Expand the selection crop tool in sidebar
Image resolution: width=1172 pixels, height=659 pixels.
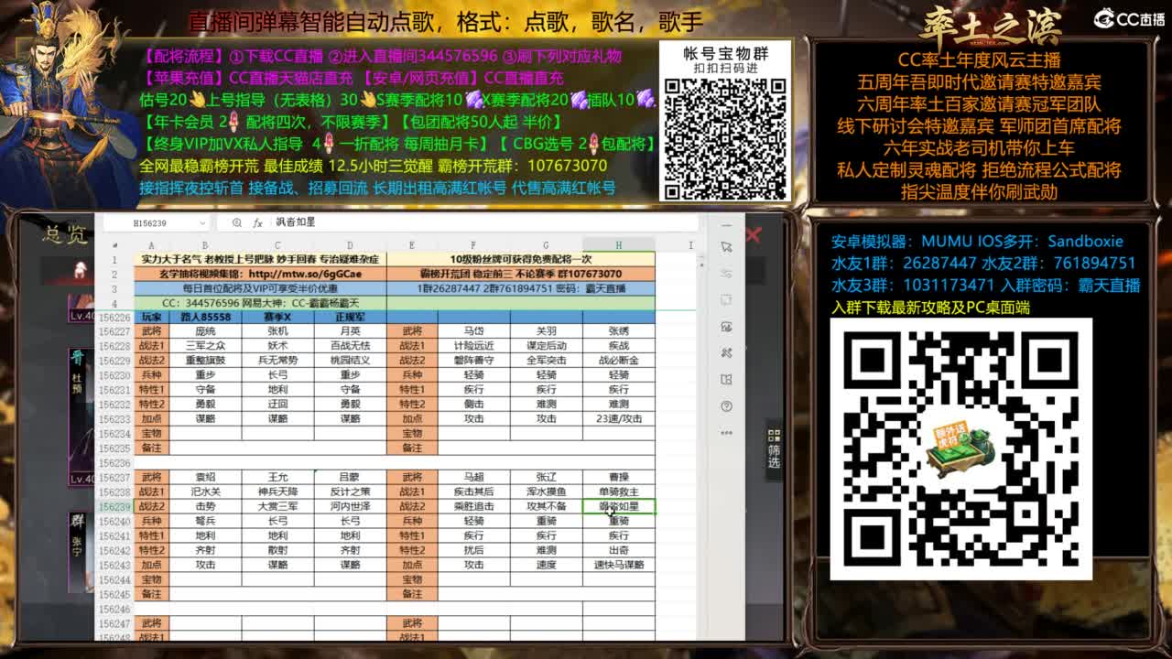[x=725, y=300]
